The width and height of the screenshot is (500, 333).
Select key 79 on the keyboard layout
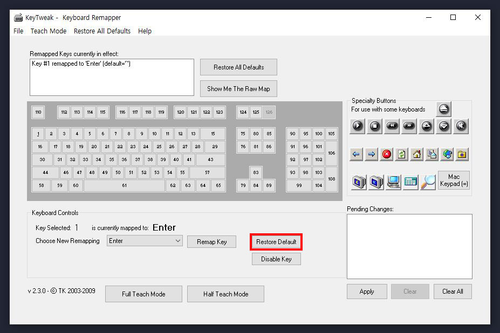243,185
